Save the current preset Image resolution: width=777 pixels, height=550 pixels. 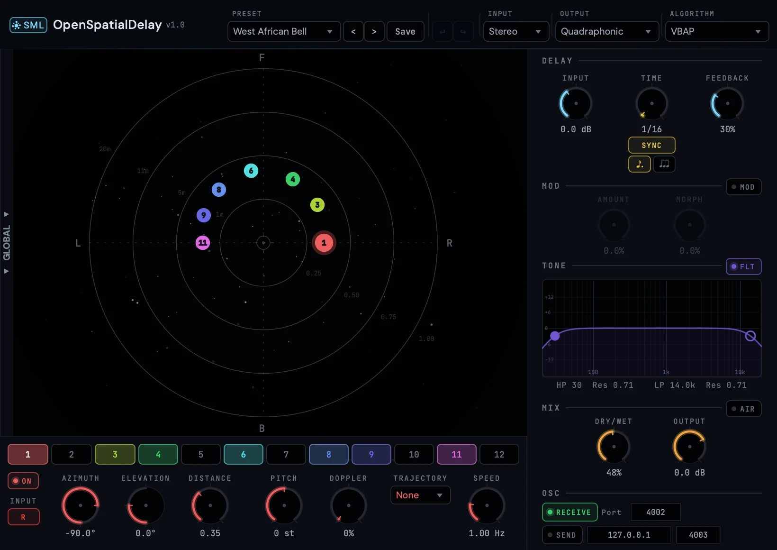pyautogui.click(x=406, y=32)
